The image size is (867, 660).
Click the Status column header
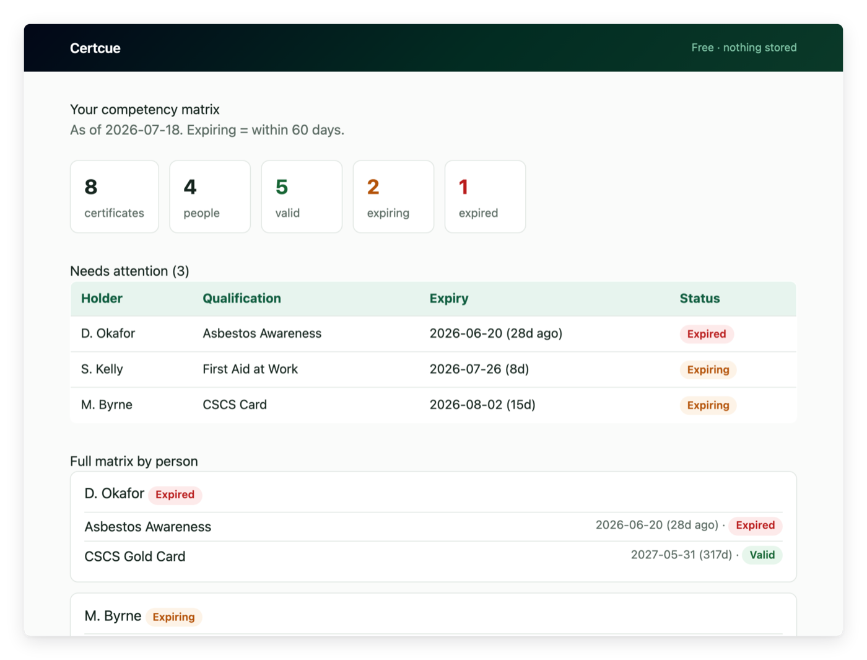click(700, 299)
